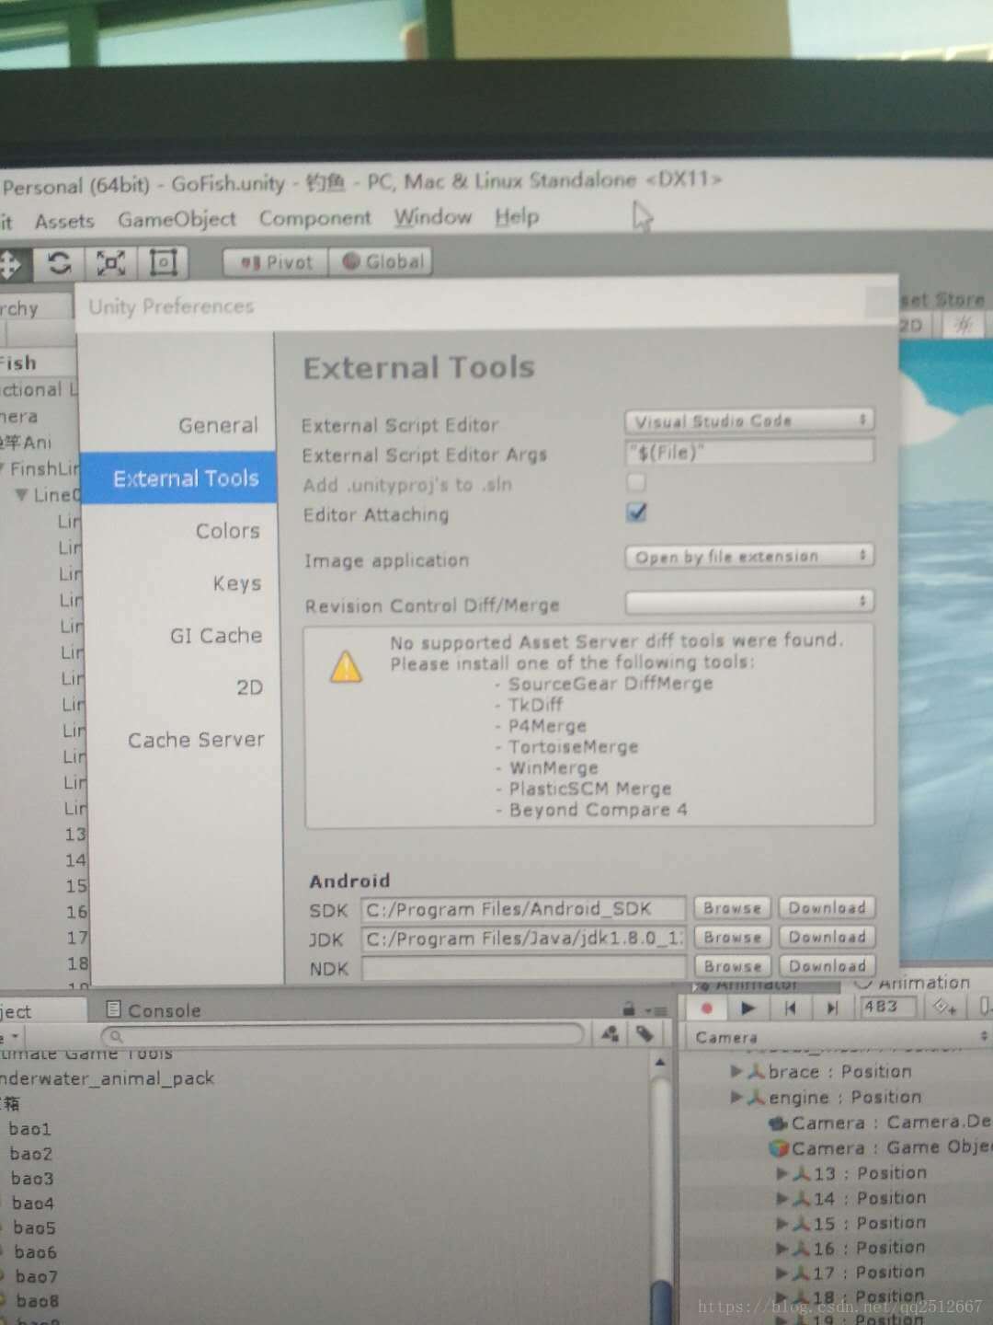Image resolution: width=993 pixels, height=1325 pixels.
Task: Open External Script Editor dropdown
Action: [748, 421]
